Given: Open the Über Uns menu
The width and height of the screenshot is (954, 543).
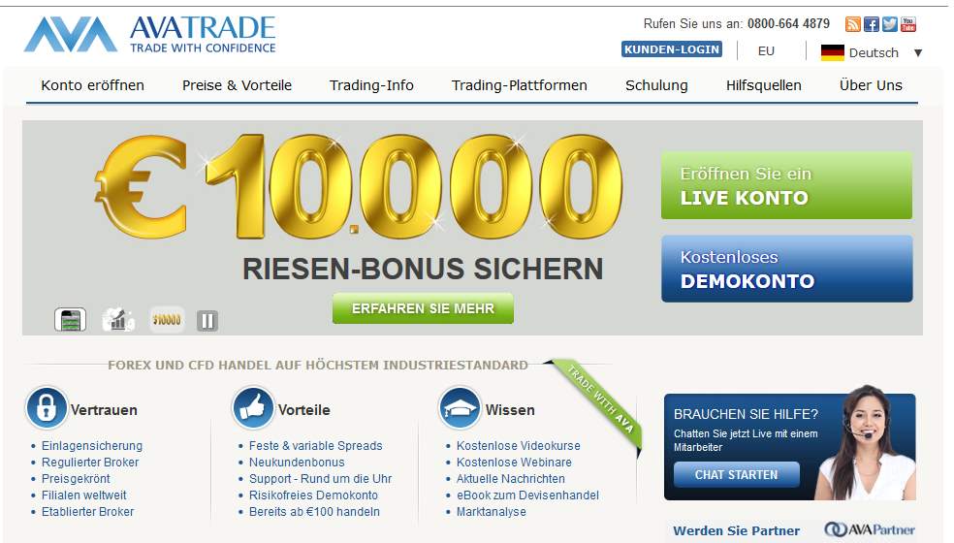Looking at the screenshot, I should [x=871, y=85].
